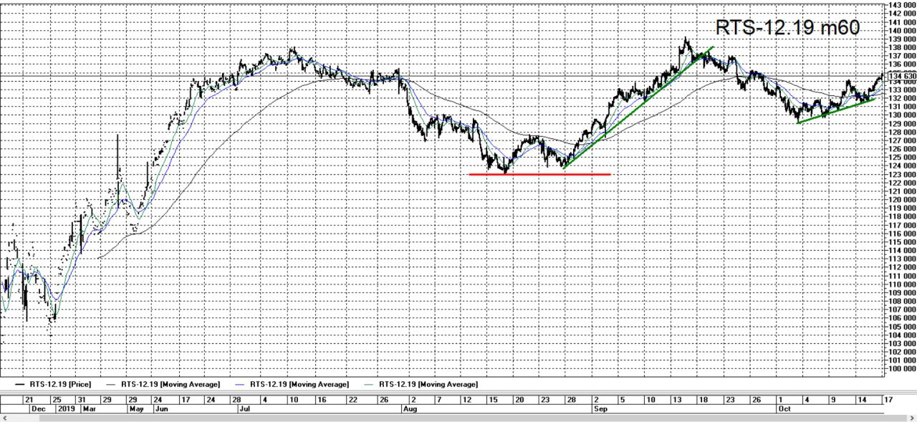Viewport: 917px width, 422px height.
Task: Click the RTS-12.19 m60 chart title
Action: coord(787,28)
